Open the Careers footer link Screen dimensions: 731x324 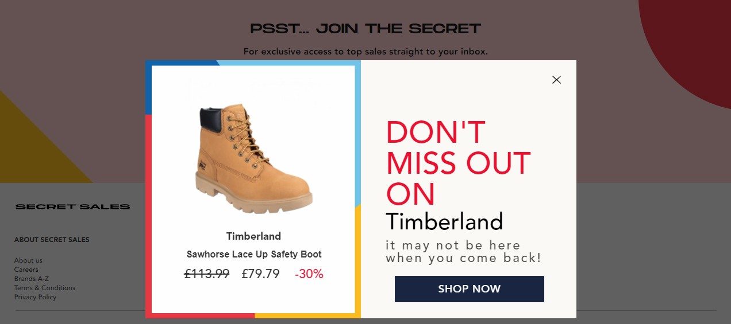26,270
